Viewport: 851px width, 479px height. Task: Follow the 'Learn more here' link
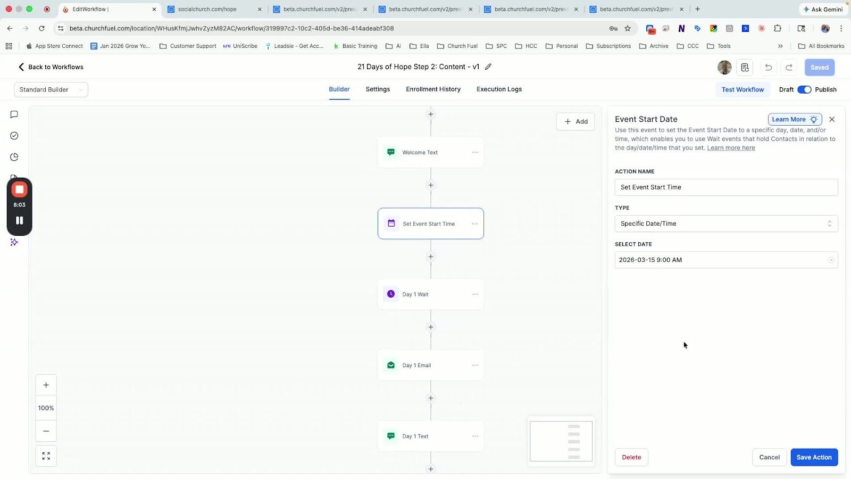point(731,148)
